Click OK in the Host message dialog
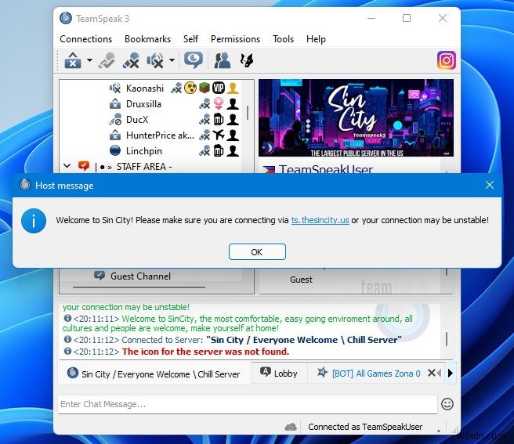The width and height of the screenshot is (514, 444). [x=257, y=252]
